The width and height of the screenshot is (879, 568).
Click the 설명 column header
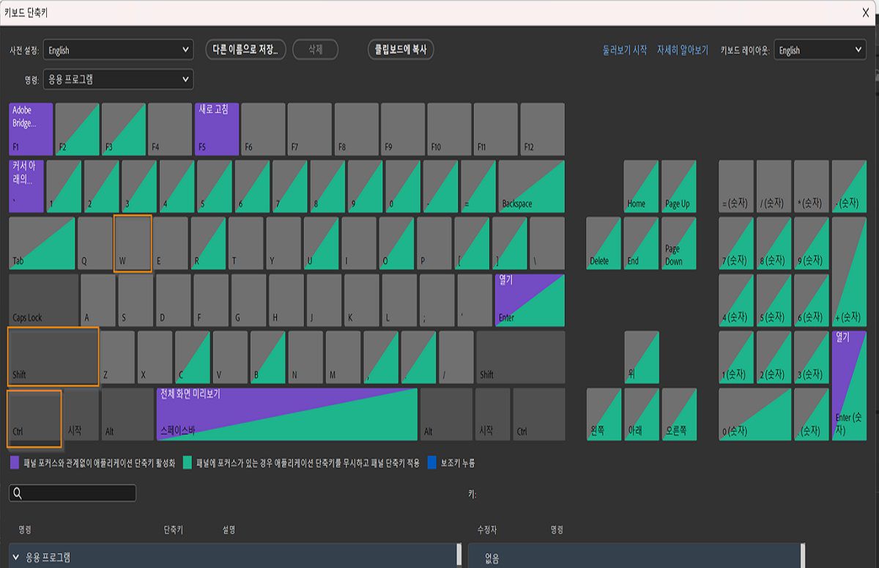229,529
